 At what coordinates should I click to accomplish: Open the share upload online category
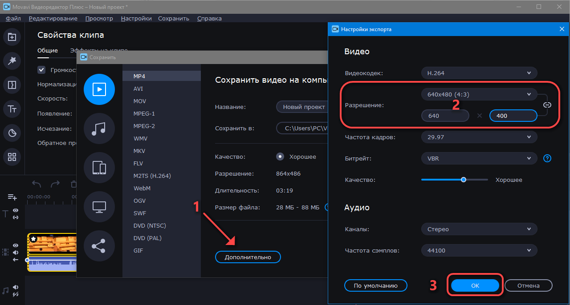click(99, 246)
